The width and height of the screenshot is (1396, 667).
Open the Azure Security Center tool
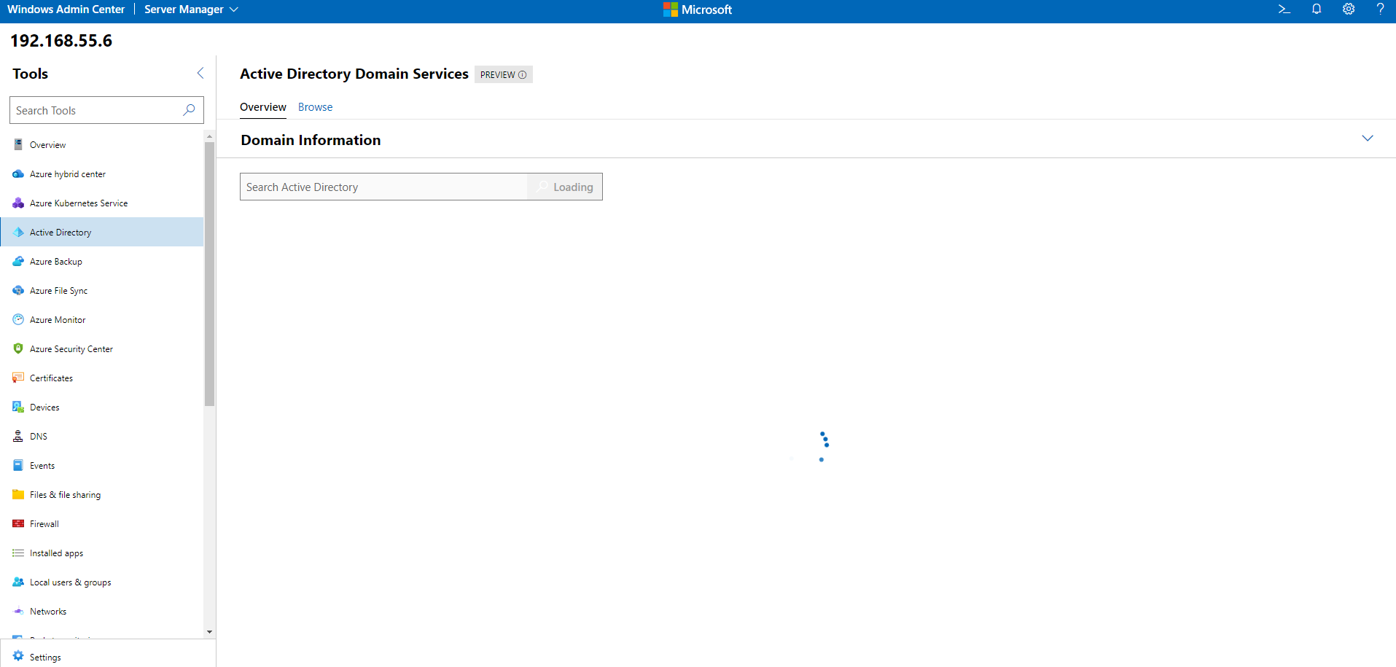pos(71,348)
